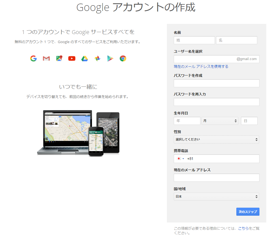This screenshot has width=277, height=242.
Task: Click the Gmail envelope icon
Action: (46, 58)
